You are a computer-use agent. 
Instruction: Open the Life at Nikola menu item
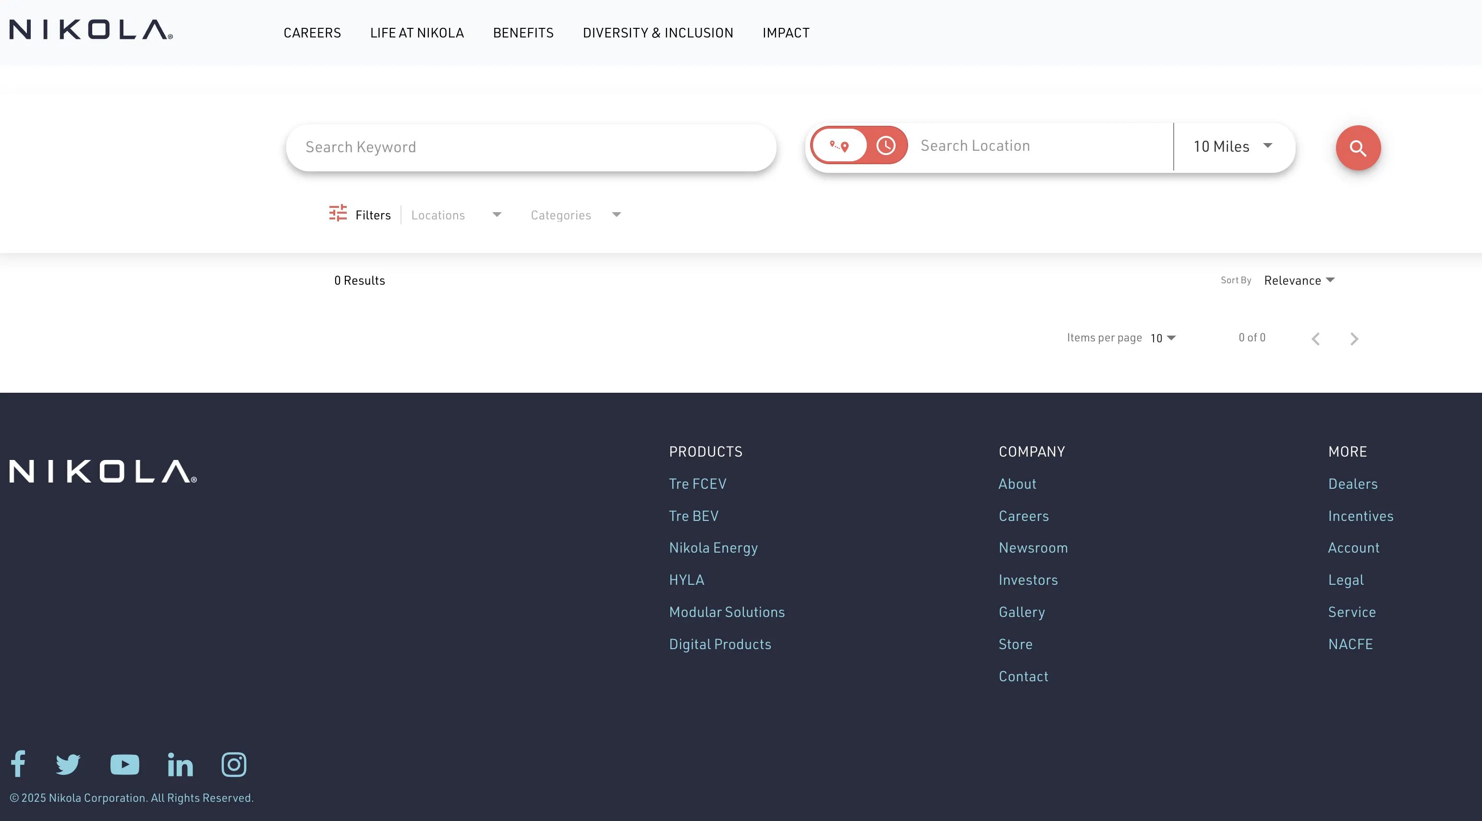click(x=417, y=33)
